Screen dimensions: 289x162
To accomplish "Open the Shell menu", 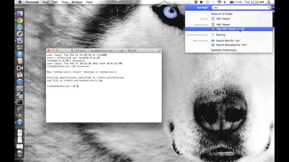I will [46, 2].
